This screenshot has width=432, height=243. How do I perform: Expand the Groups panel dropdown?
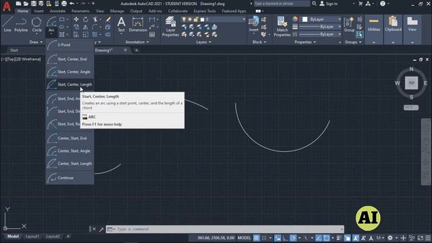353,42
